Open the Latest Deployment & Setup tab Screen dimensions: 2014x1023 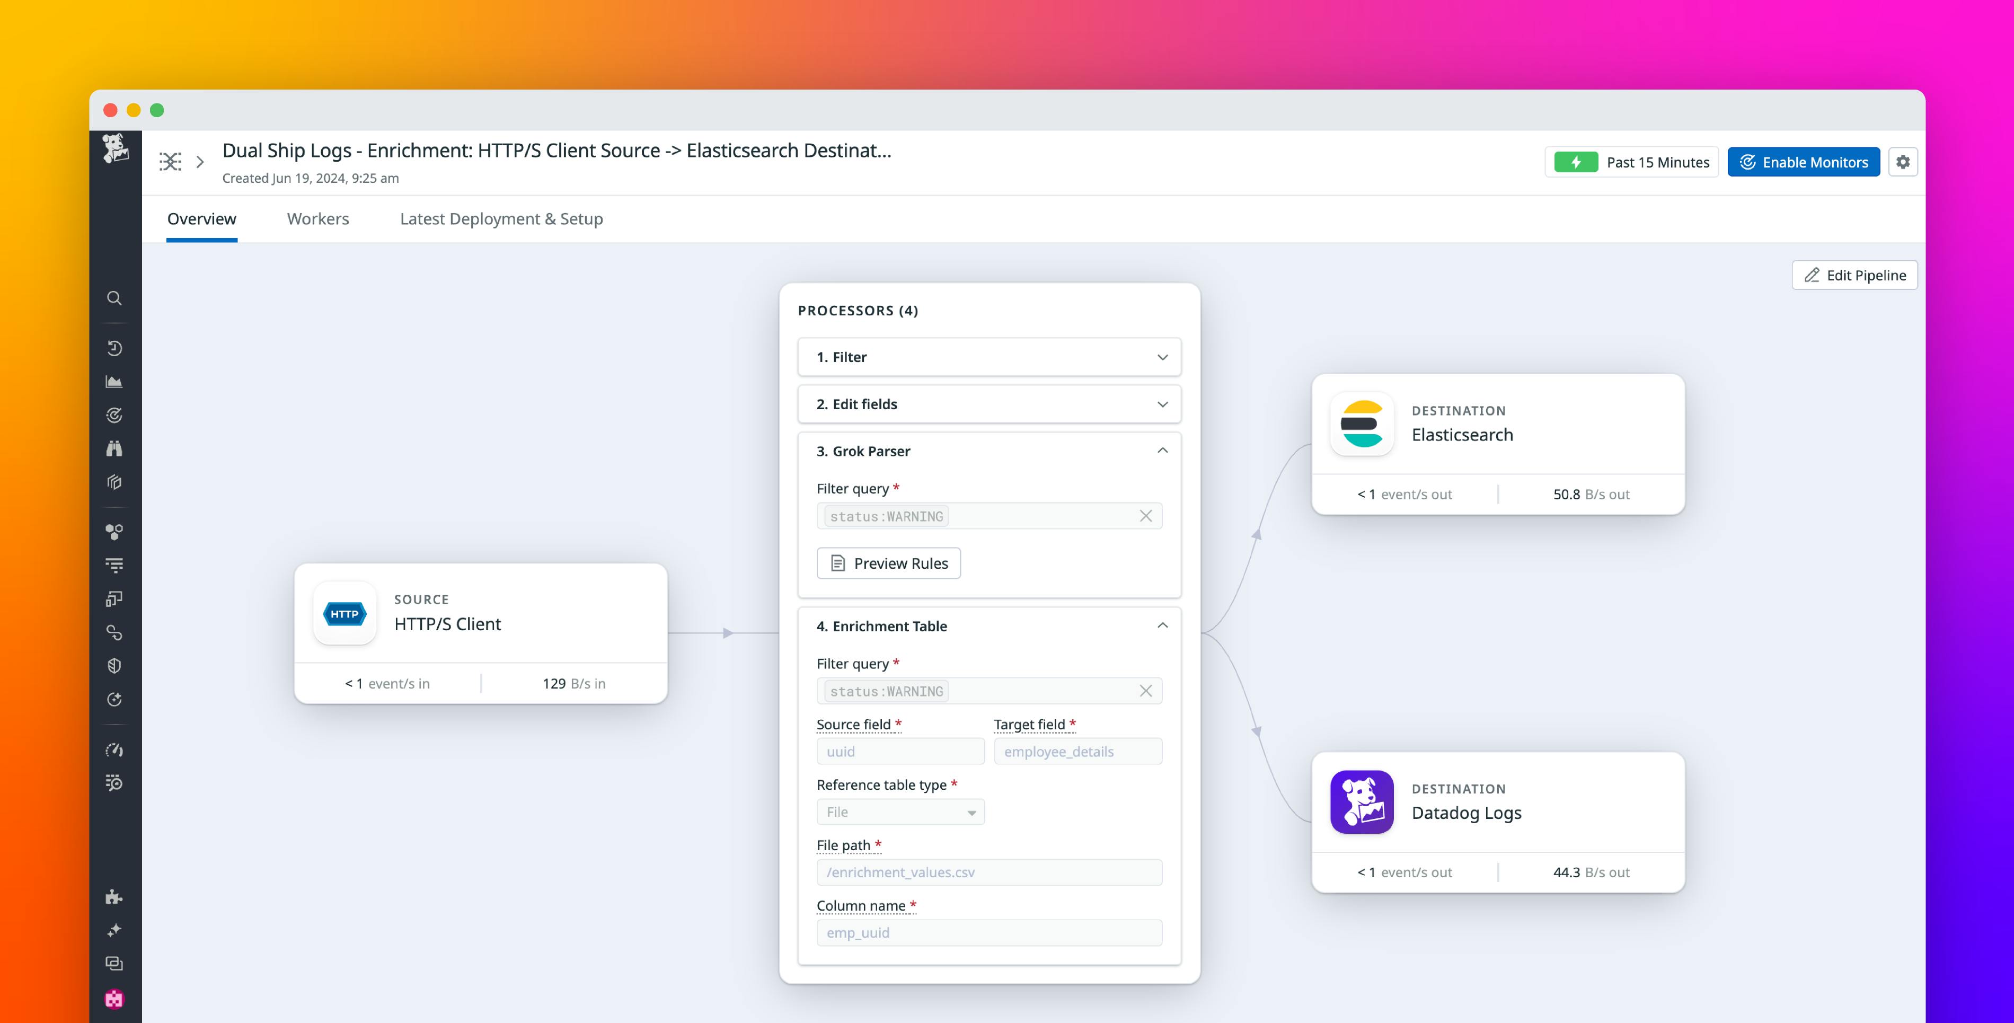(501, 219)
